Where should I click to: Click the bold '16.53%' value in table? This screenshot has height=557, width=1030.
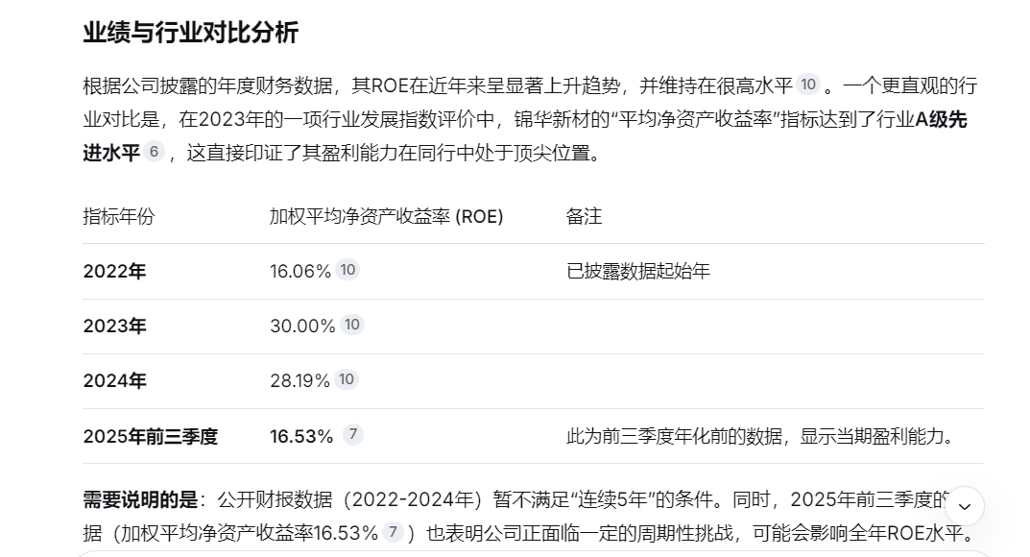tap(301, 436)
